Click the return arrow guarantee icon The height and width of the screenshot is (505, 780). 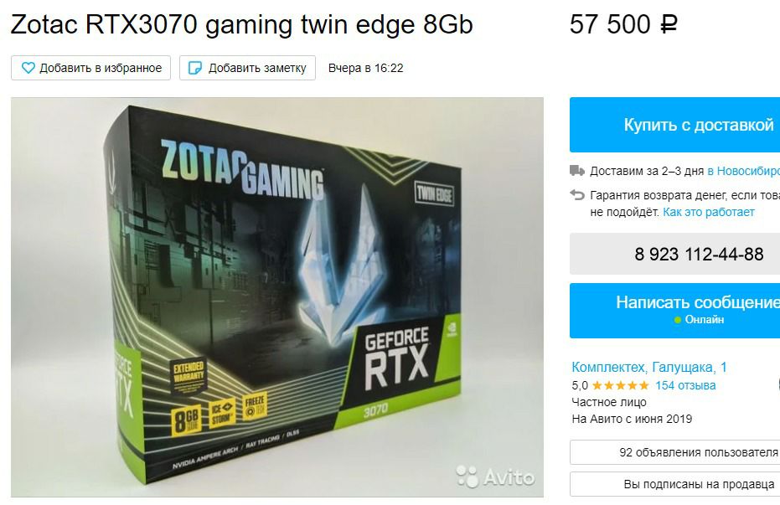577,194
